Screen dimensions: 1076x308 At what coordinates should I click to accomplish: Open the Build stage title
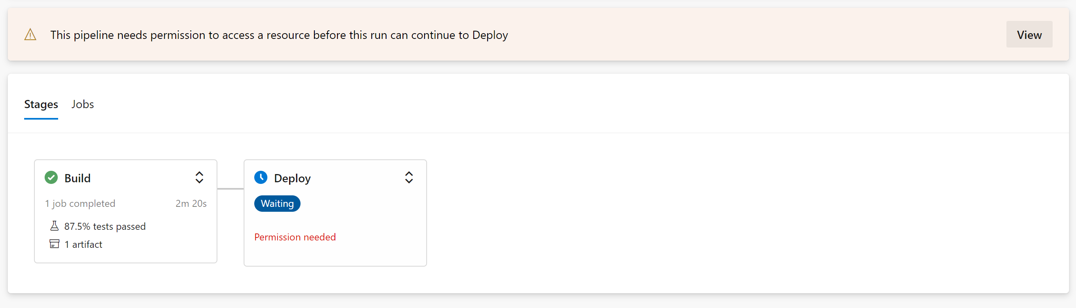(77, 178)
